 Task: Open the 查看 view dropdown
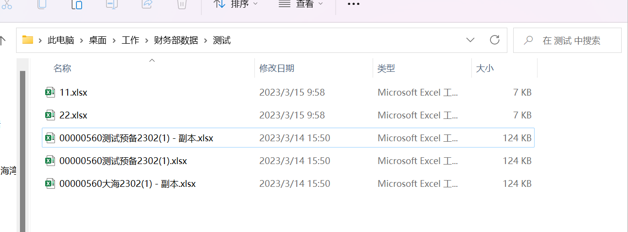point(301,4)
